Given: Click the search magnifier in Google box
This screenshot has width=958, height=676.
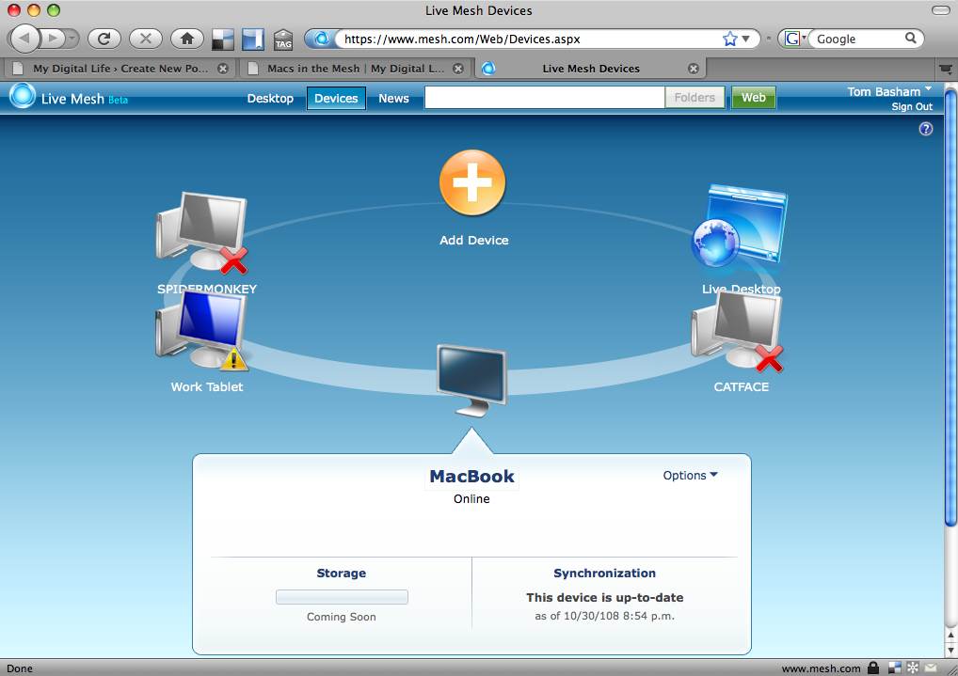Looking at the screenshot, I should pos(910,38).
